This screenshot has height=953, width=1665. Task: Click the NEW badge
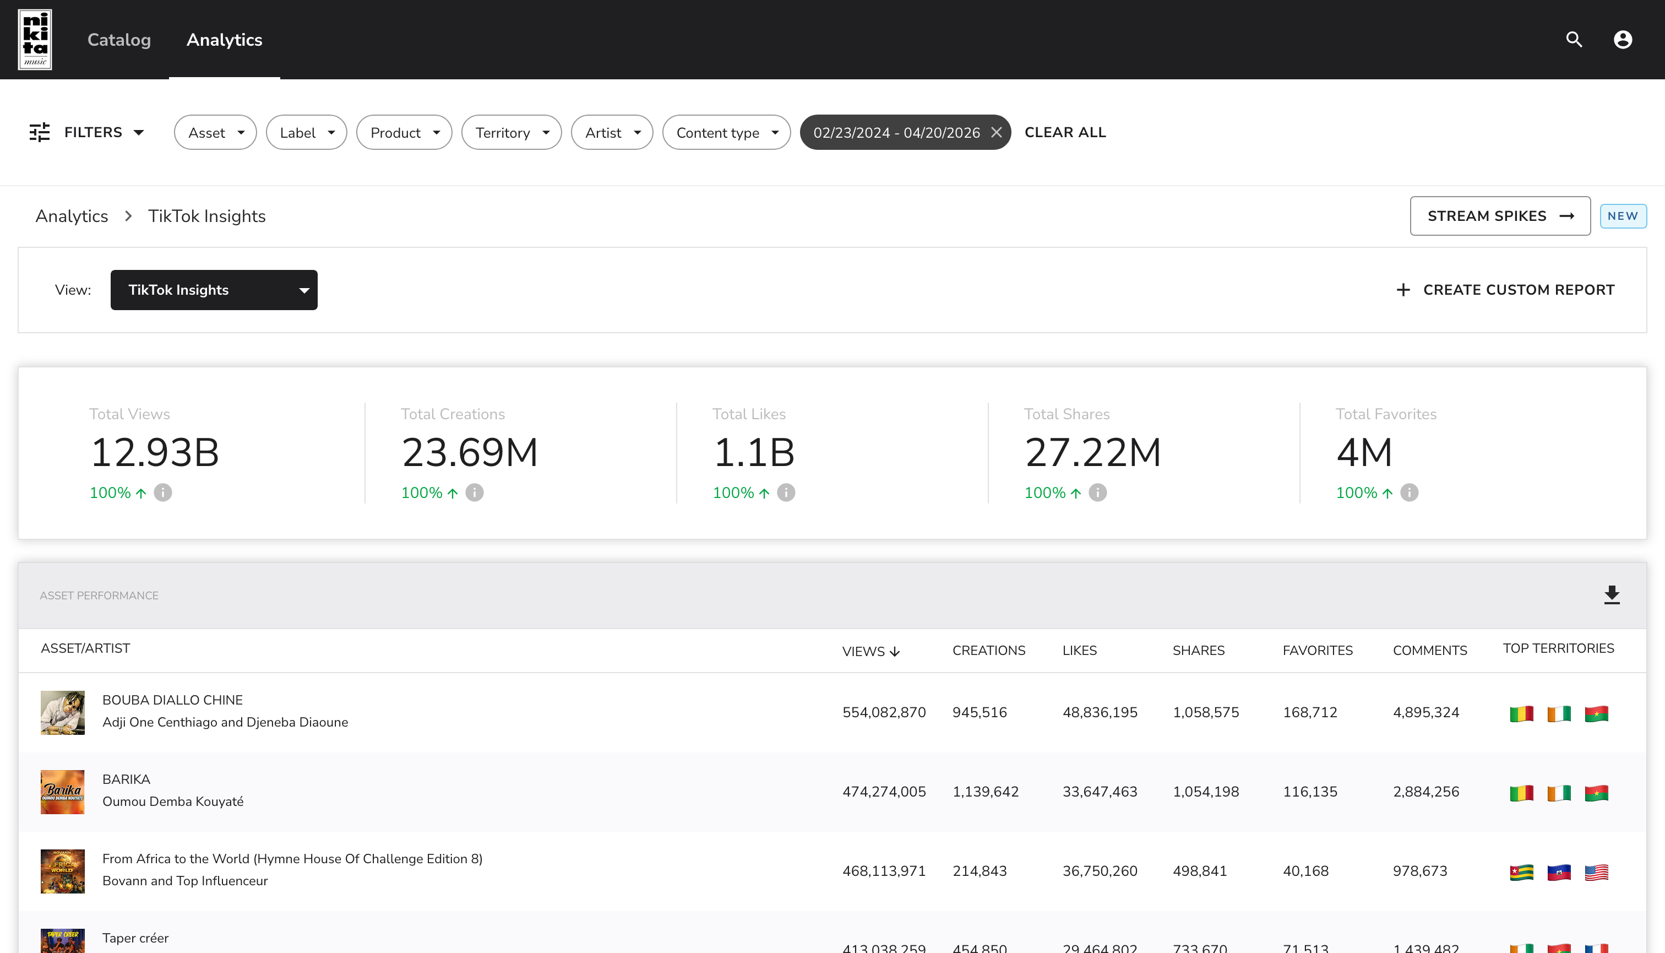pos(1623,216)
